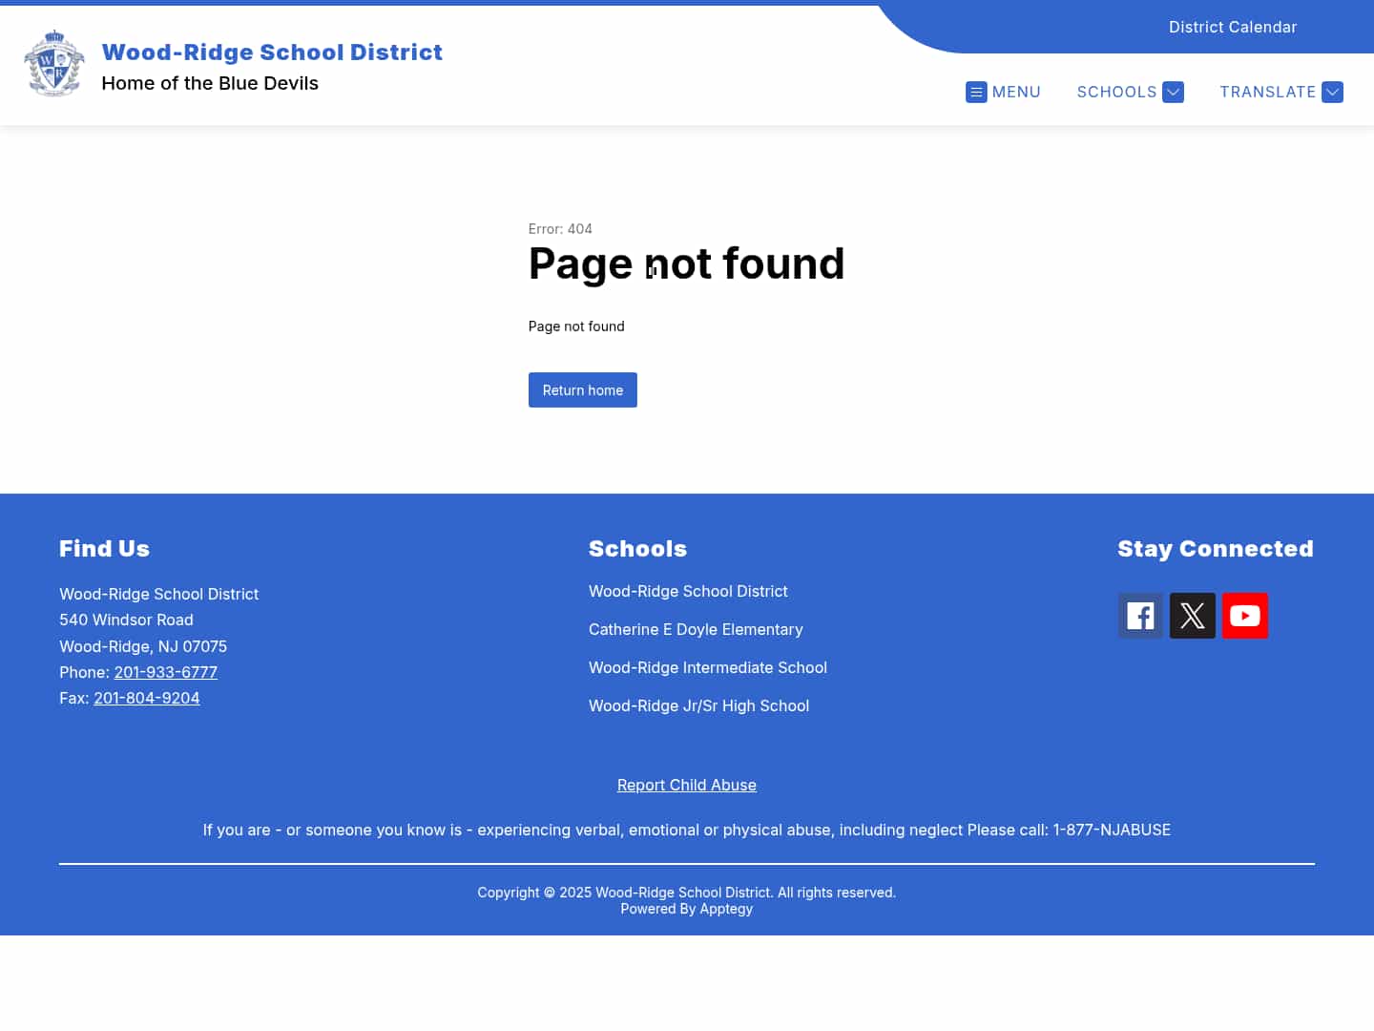Open the YouTube social icon
Image resolution: width=1374 pixels, height=1031 pixels.
pyautogui.click(x=1245, y=616)
